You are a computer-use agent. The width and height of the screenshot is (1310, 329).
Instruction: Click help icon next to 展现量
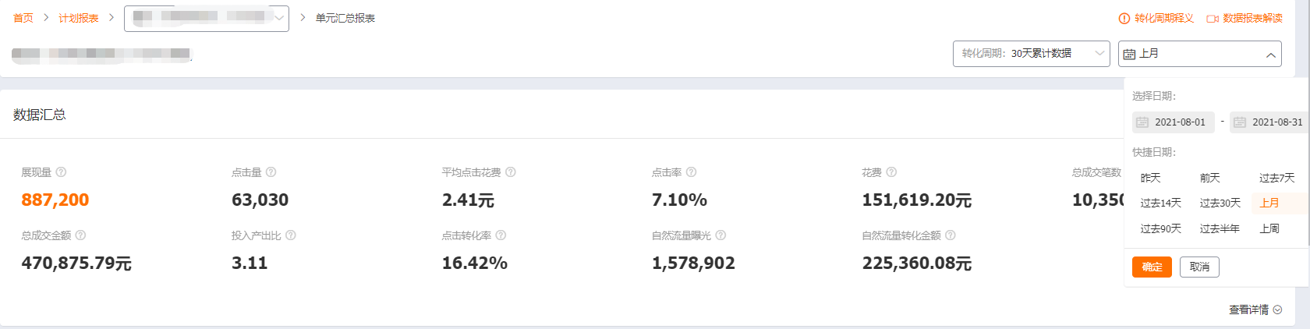[61, 172]
